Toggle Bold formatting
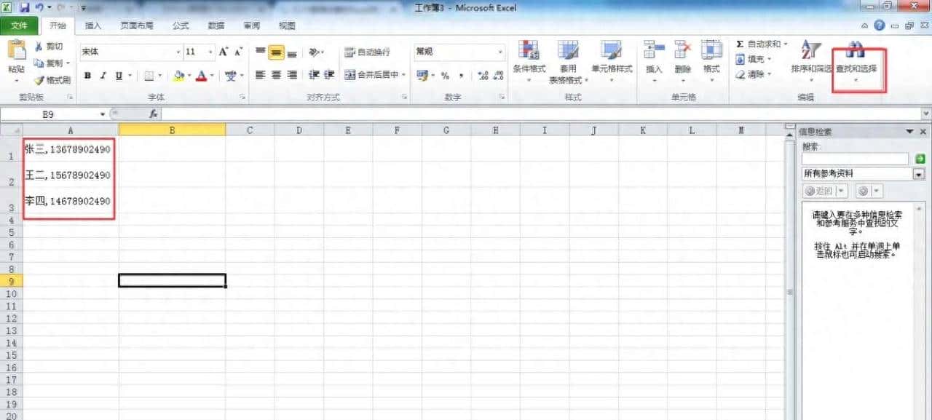932x420 pixels. [87, 75]
